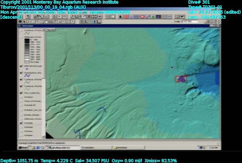Select the Identify tool with the 'i' icon
The width and height of the screenshot is (242, 163).
pos(20,21)
